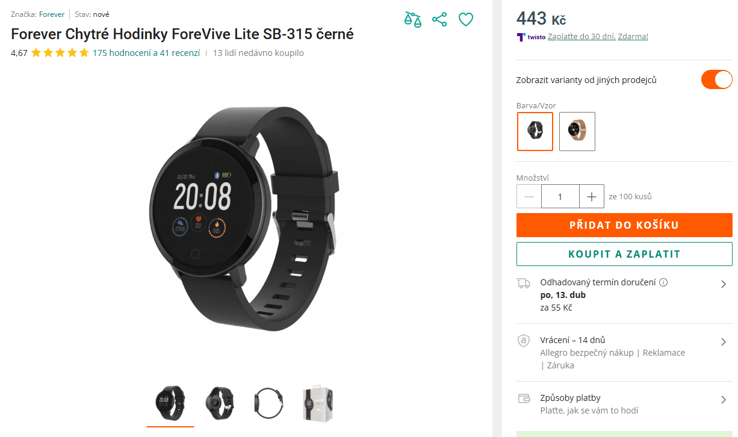
Task: View the watch packaging box thumbnail
Action: click(318, 404)
